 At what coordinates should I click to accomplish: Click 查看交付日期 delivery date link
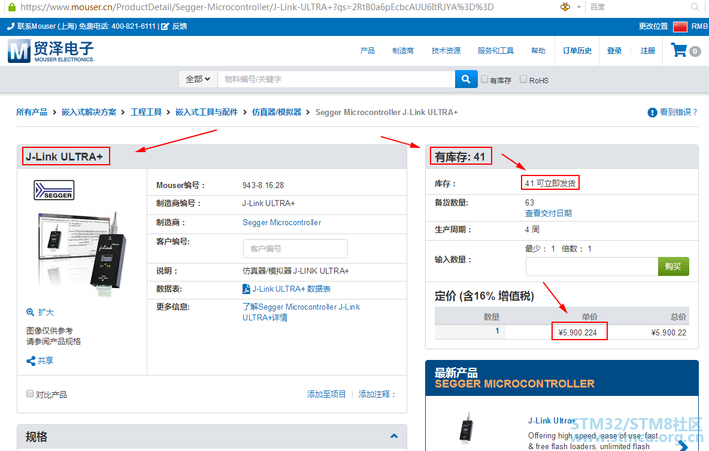[548, 213]
